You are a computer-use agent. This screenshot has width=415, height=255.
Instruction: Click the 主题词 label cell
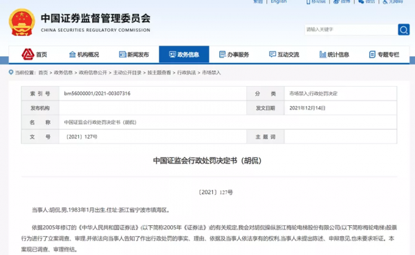pyautogui.click(x=266, y=137)
